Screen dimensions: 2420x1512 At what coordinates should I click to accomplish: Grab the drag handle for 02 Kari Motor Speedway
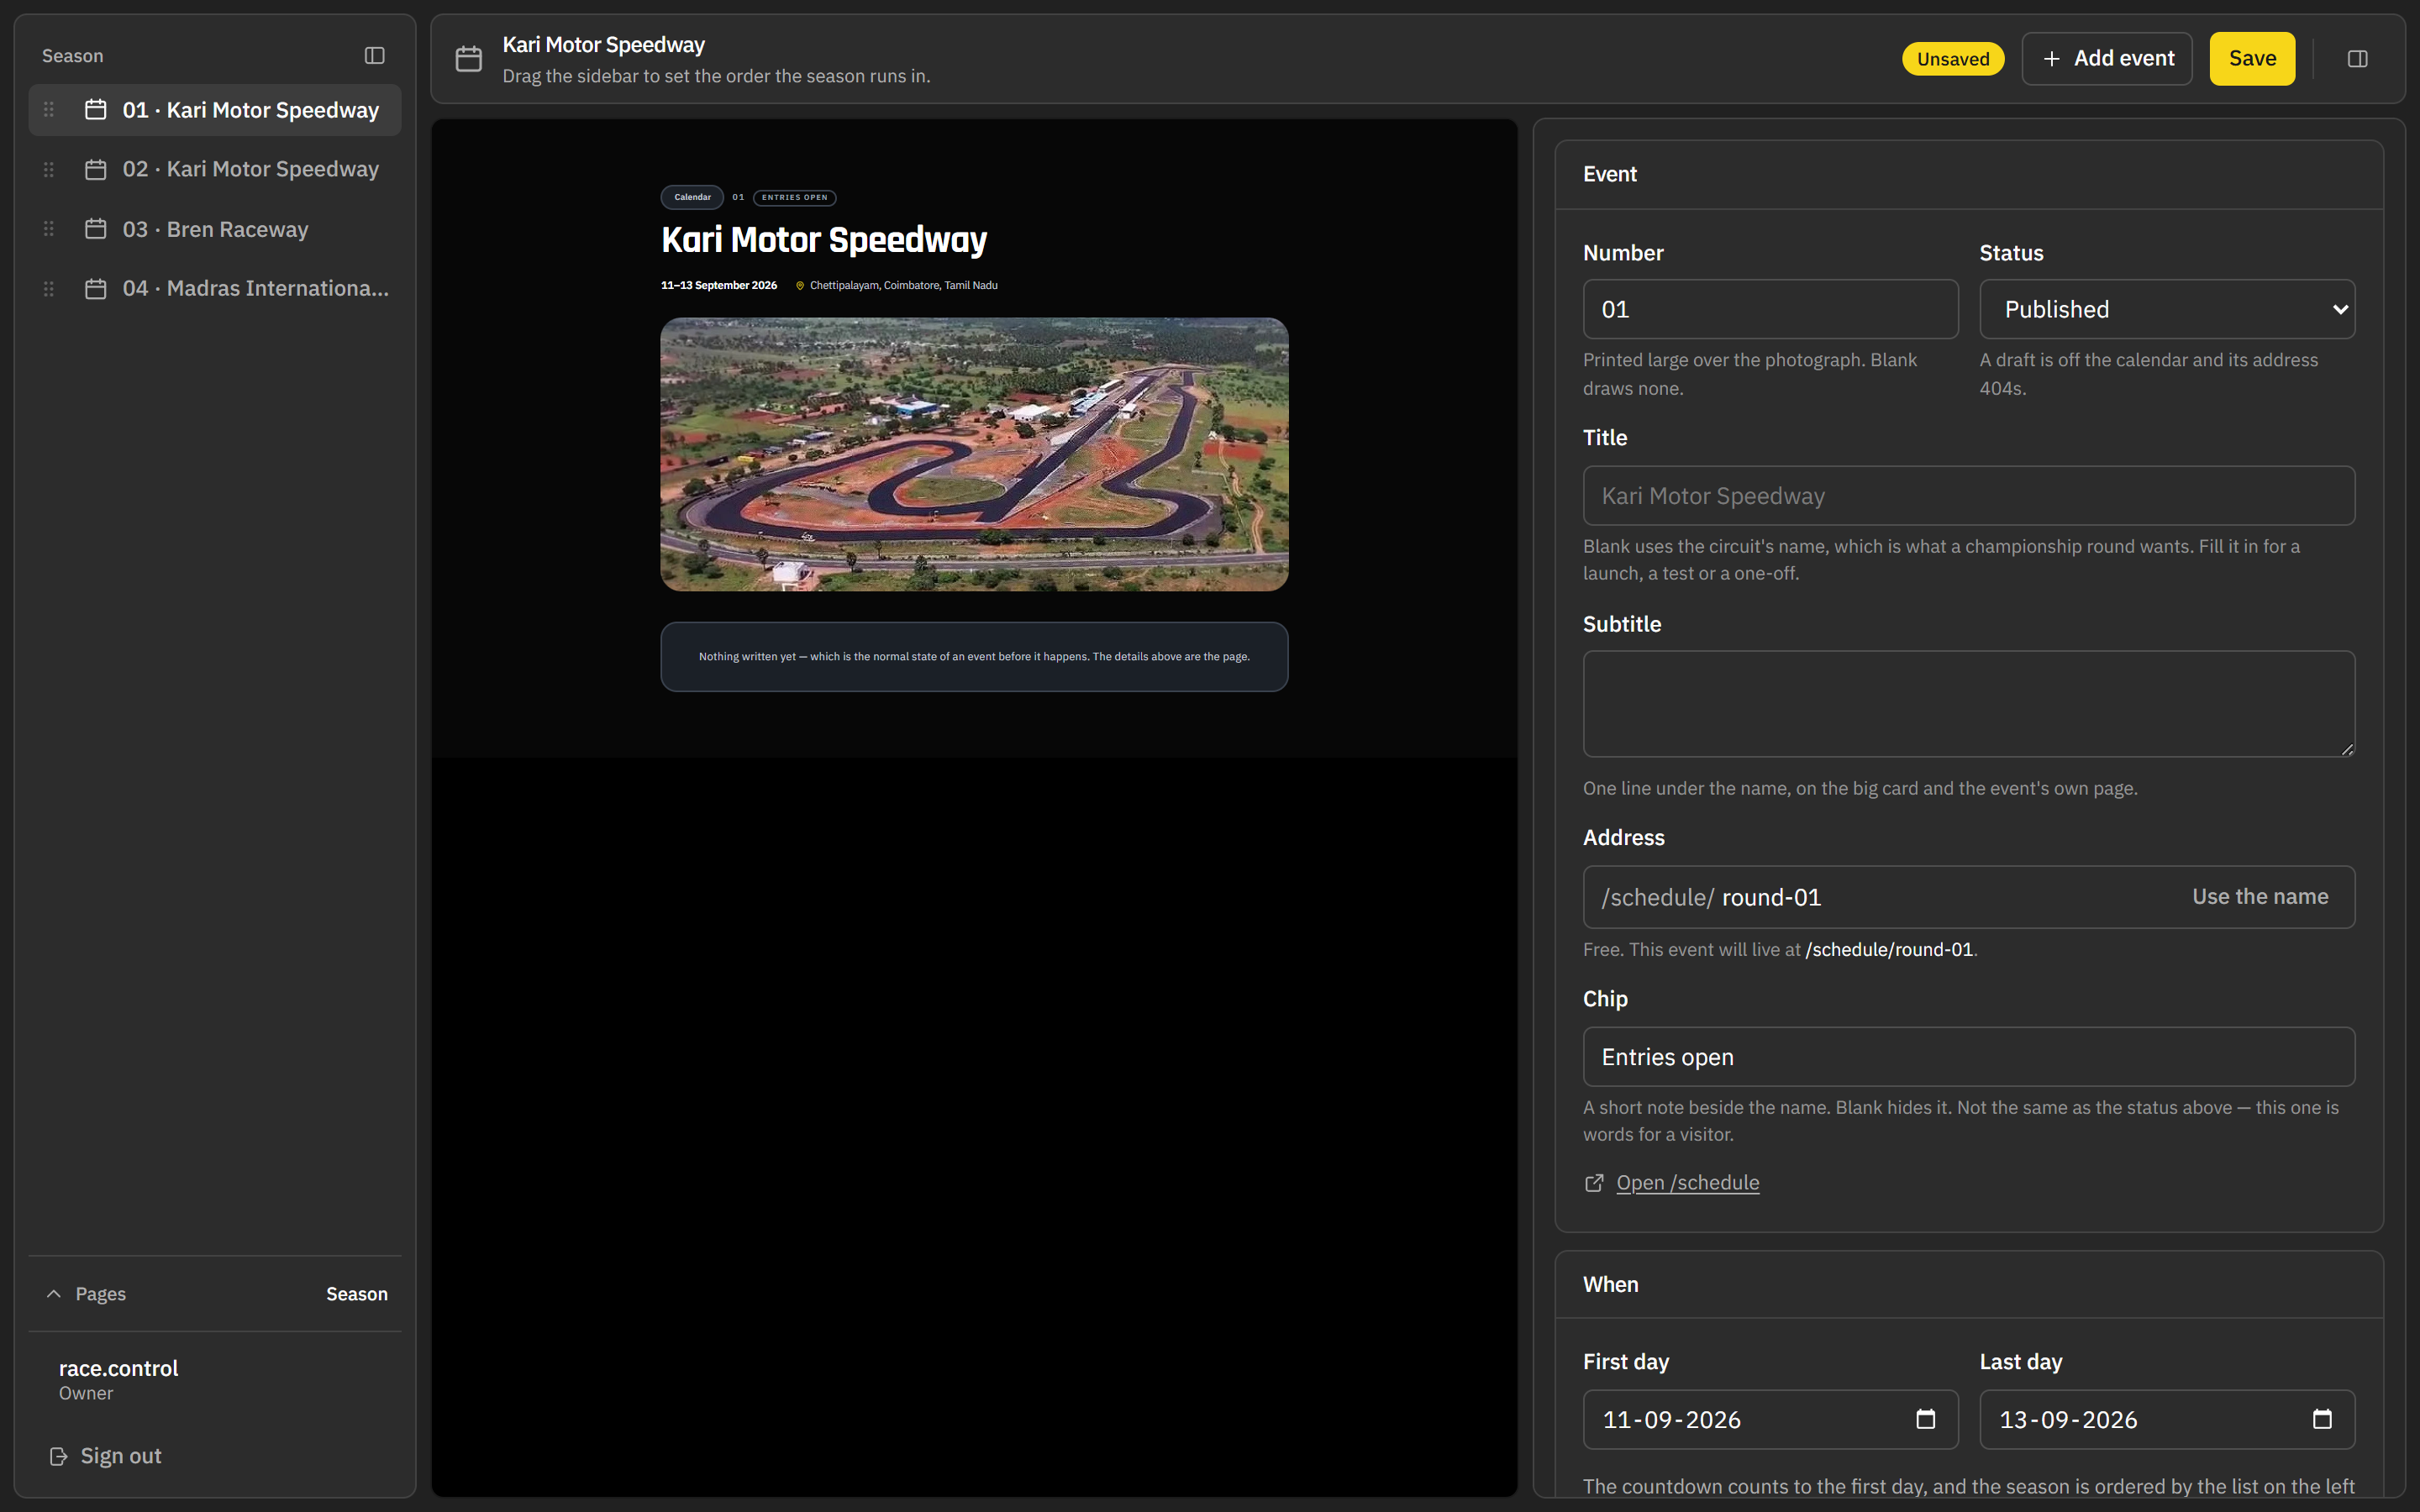[49, 170]
